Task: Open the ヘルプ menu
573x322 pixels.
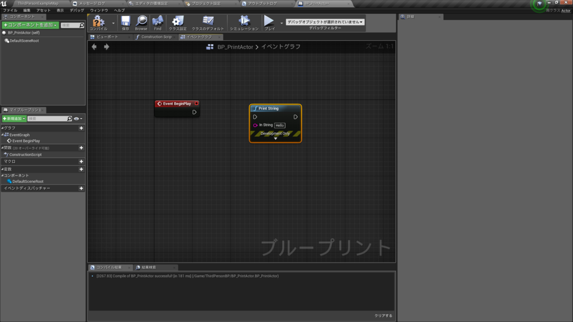Action: [x=119, y=10]
